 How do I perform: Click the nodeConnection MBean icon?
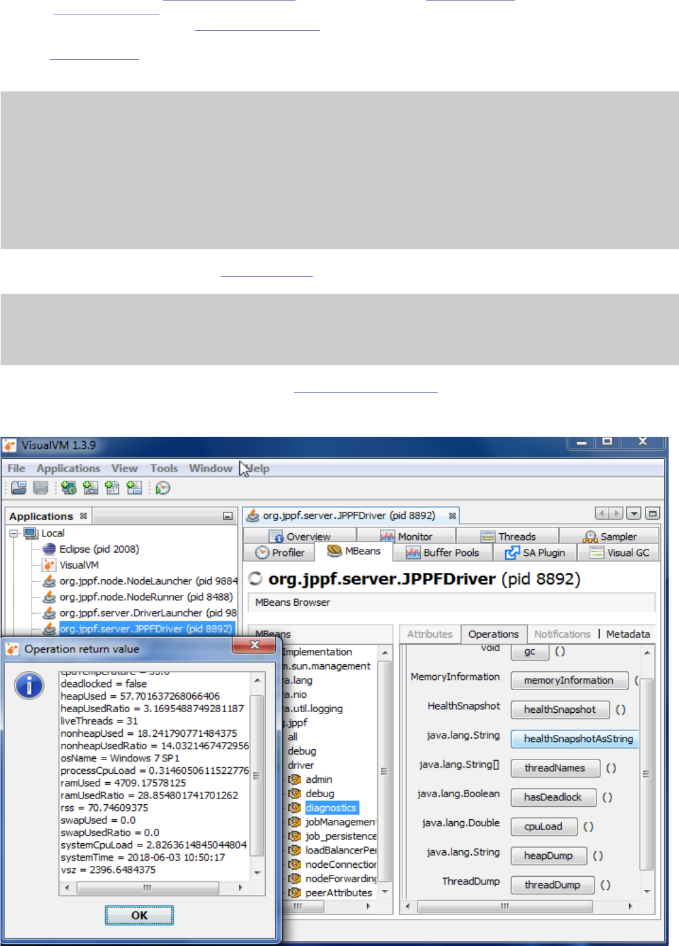294,864
